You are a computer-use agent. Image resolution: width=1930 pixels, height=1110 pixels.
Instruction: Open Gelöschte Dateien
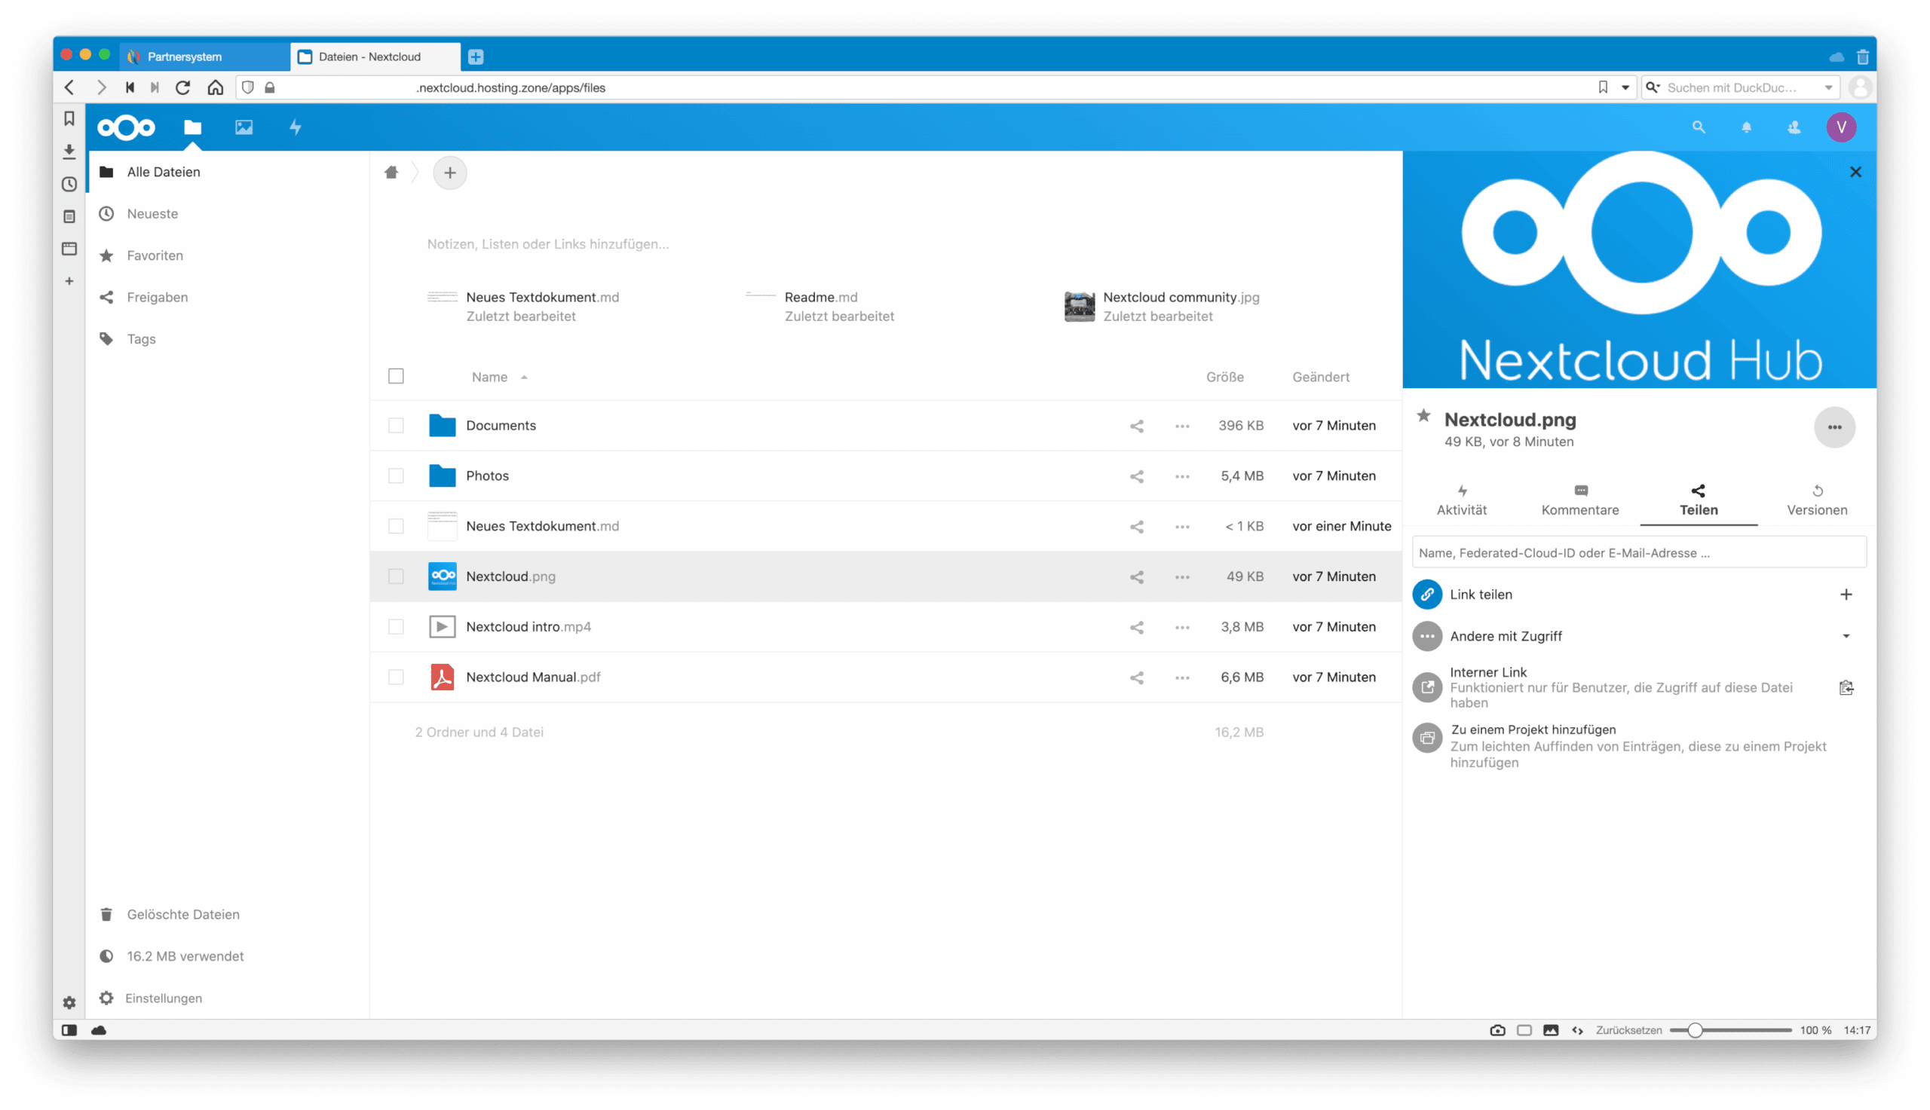(x=182, y=914)
